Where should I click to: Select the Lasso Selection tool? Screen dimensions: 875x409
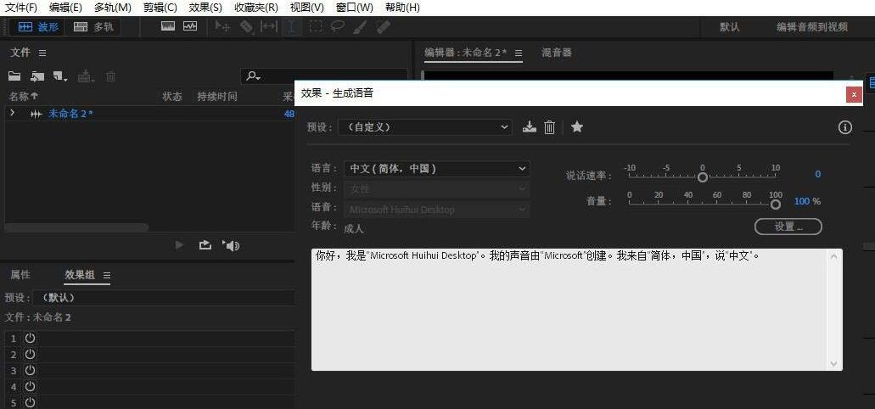pos(337,26)
